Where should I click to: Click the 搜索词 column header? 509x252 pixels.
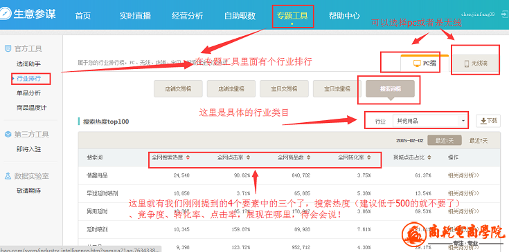94,157
